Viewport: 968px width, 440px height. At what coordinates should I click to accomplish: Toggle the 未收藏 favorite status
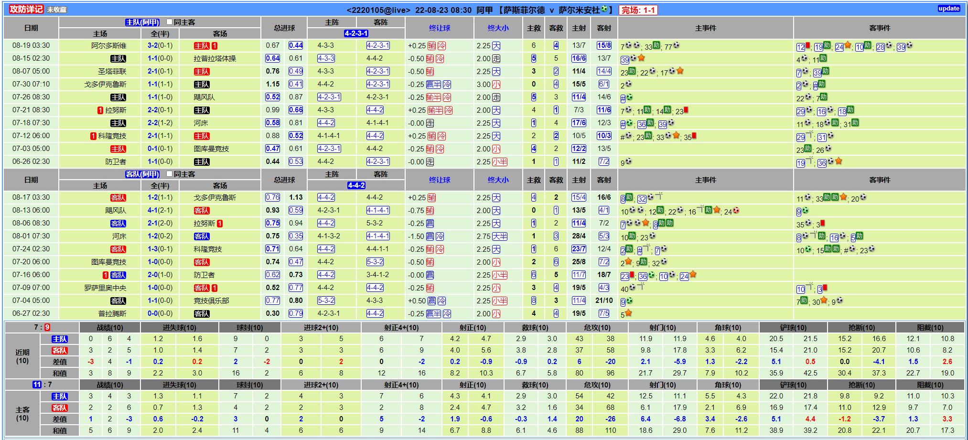point(57,10)
